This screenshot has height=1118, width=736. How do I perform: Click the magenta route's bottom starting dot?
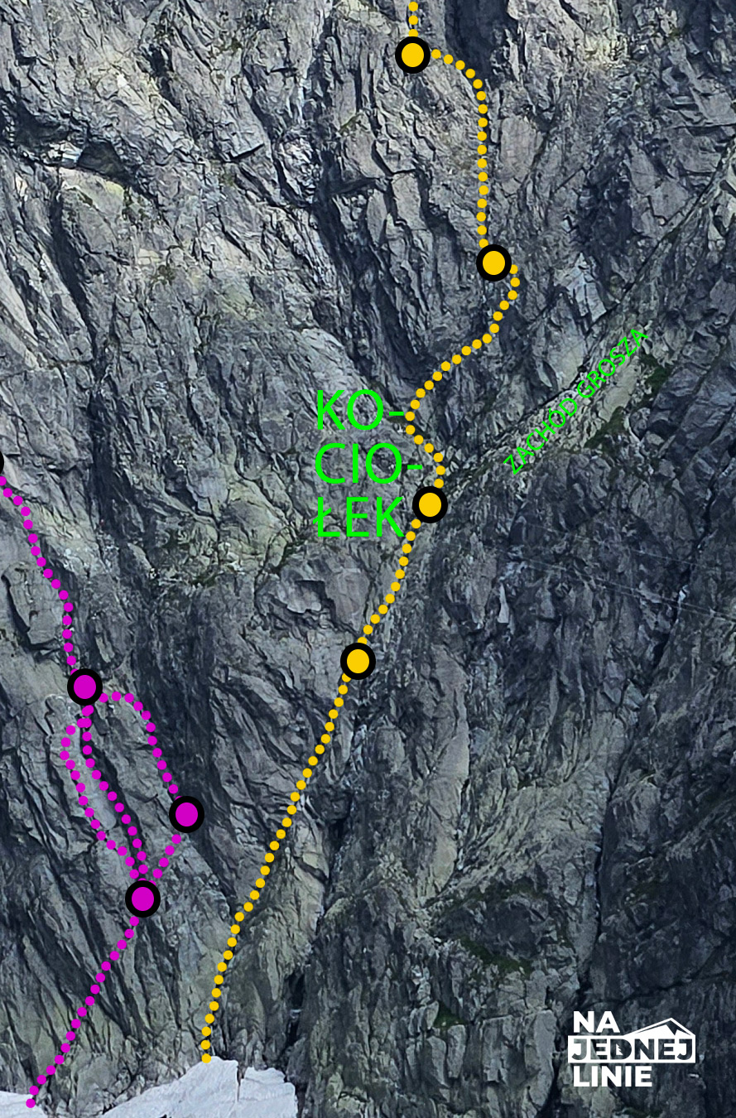[31, 1102]
